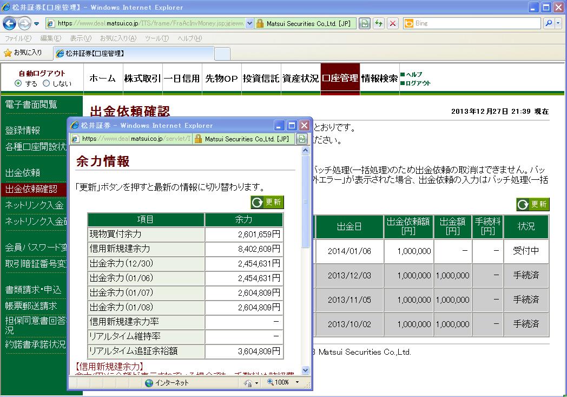Open ネットリンク入金 in the sidebar

pos(34,205)
